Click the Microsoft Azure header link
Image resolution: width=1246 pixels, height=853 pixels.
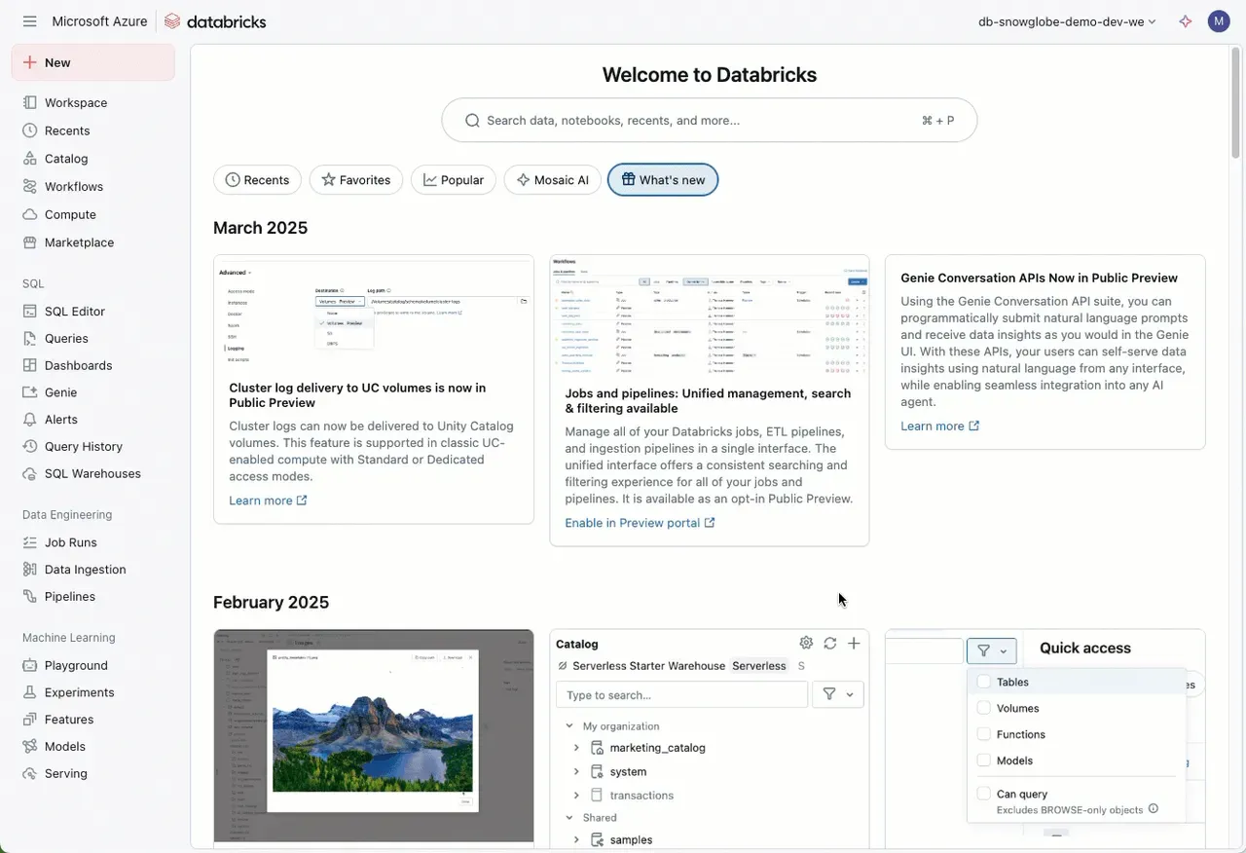point(99,21)
